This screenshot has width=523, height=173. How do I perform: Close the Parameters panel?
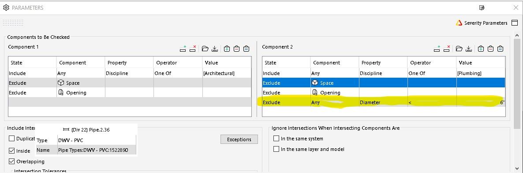tap(516, 8)
